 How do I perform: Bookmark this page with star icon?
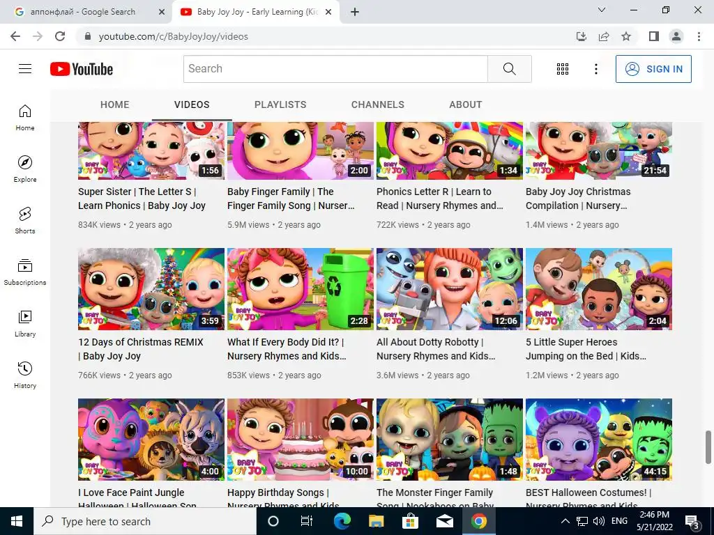pyautogui.click(x=626, y=36)
